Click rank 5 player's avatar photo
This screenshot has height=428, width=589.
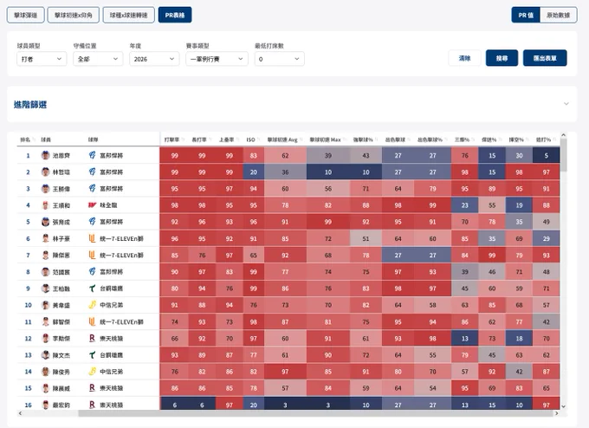point(45,222)
